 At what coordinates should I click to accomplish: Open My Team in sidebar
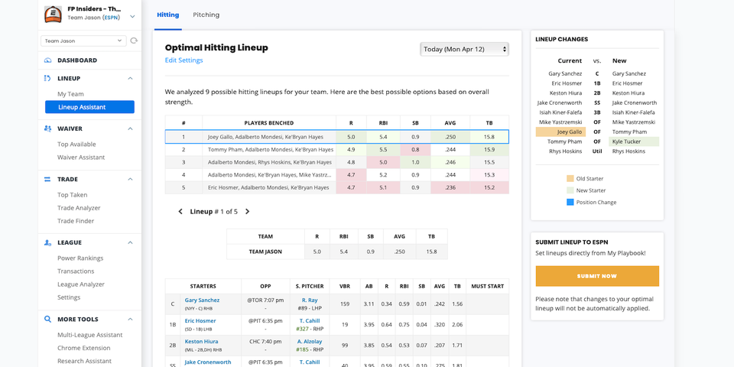click(x=70, y=94)
